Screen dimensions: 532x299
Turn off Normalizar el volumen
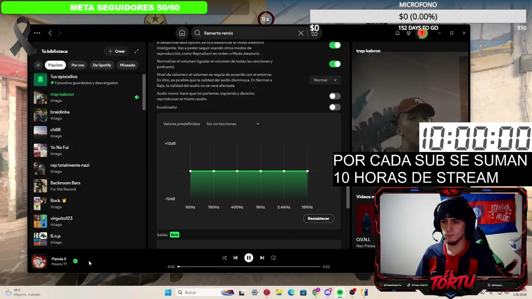pos(335,64)
